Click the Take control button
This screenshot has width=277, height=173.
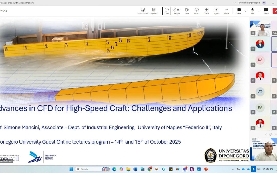(143, 11)
